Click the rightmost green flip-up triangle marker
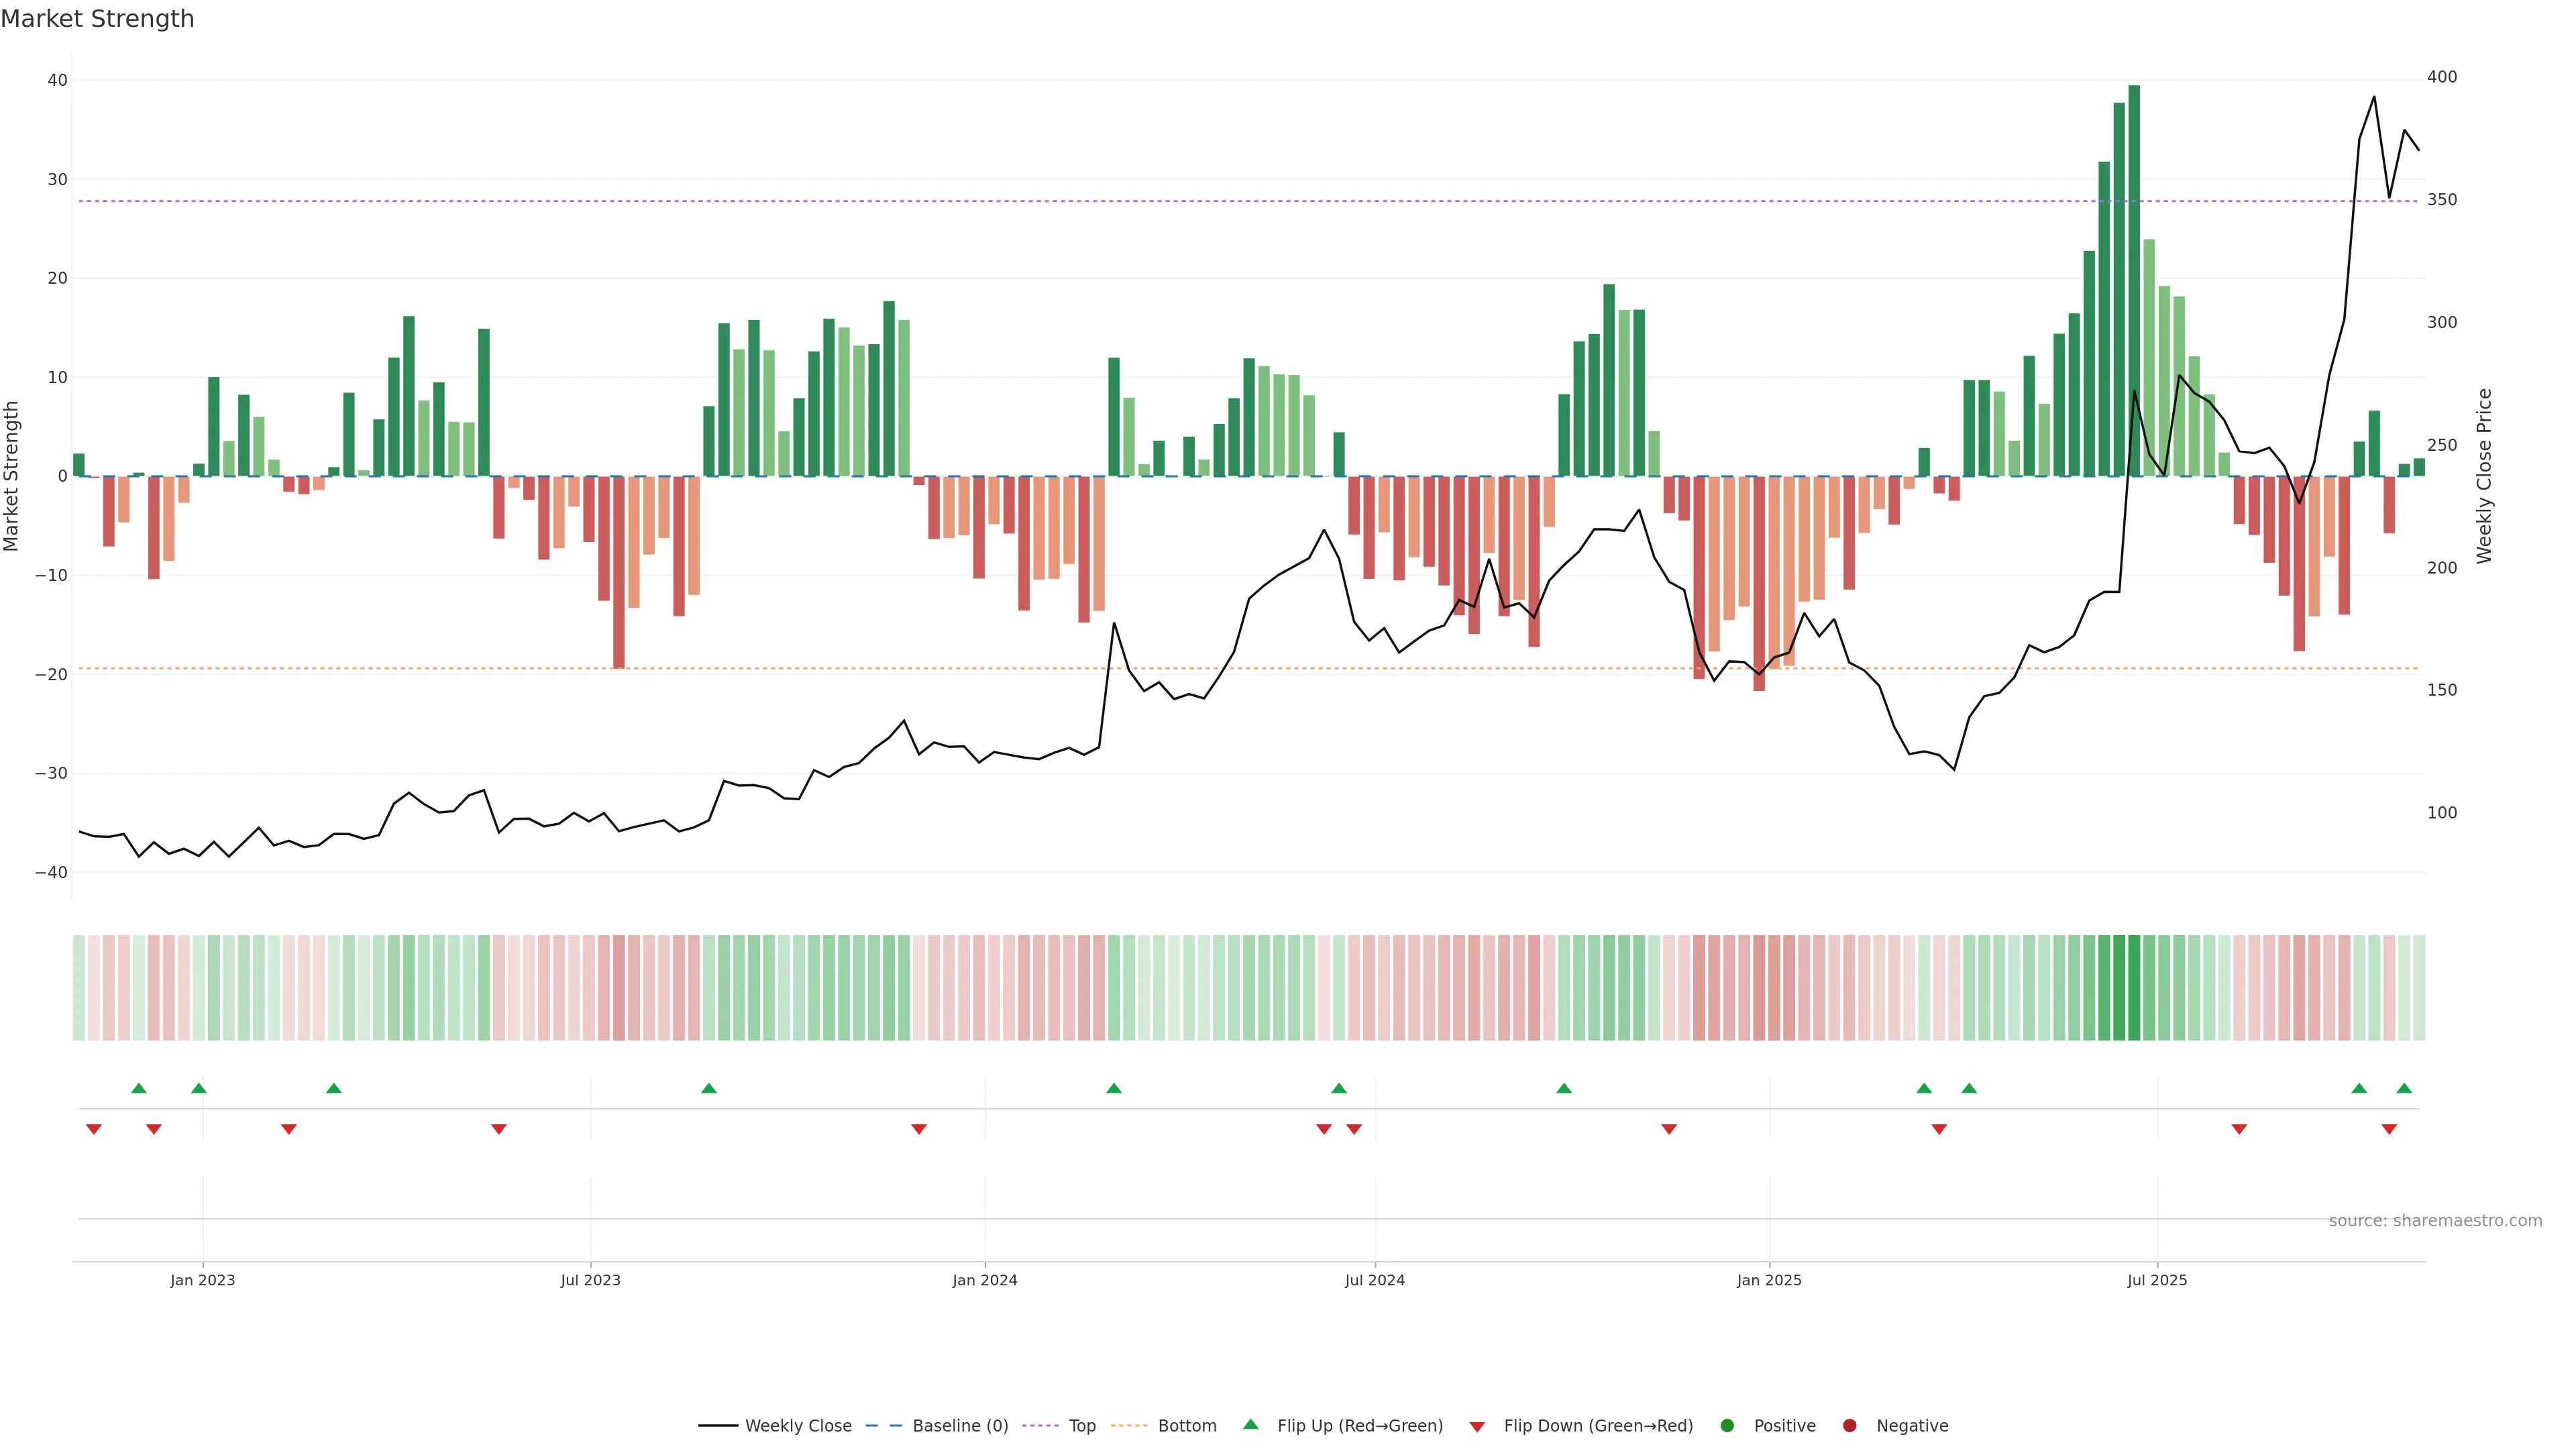The image size is (2576, 1449). point(2404,1088)
